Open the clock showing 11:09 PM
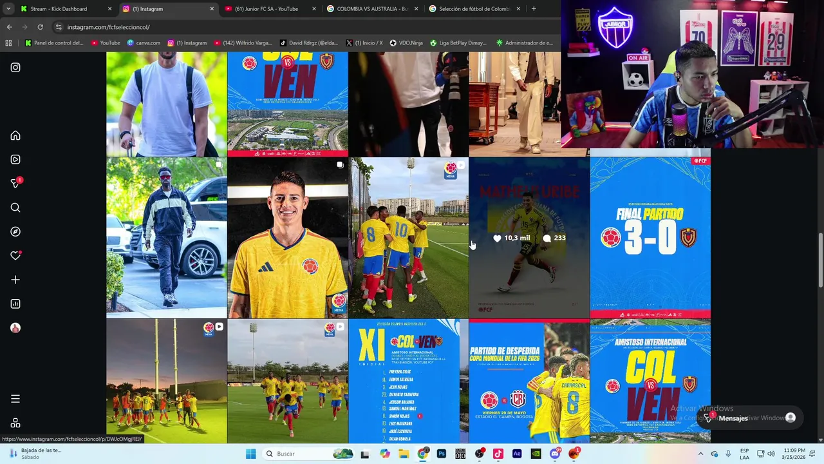 [x=794, y=454]
